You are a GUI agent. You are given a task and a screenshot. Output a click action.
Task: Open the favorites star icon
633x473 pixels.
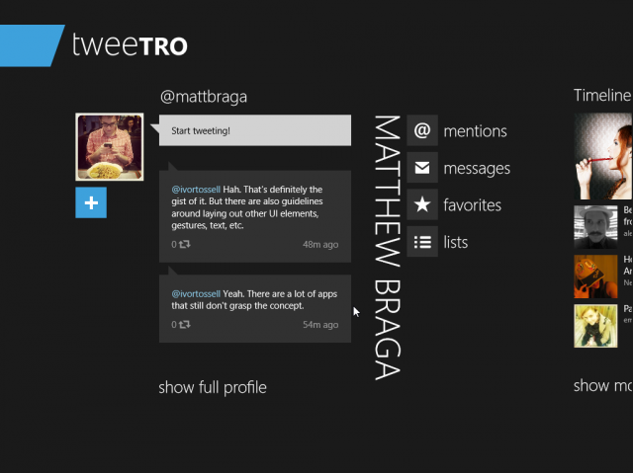[x=422, y=204]
